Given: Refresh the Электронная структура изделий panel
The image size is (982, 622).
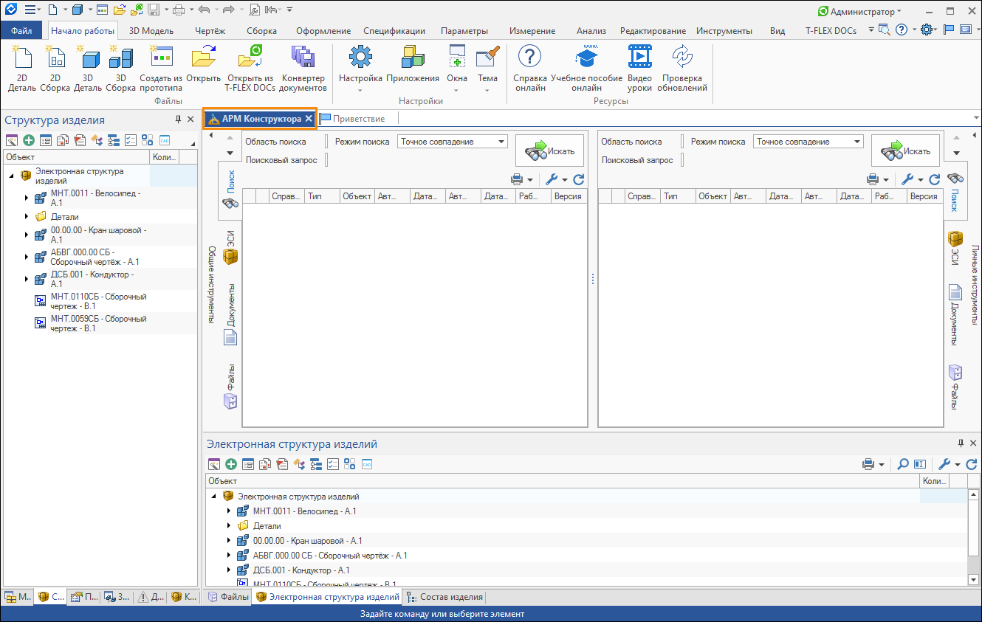Looking at the screenshot, I should [972, 464].
